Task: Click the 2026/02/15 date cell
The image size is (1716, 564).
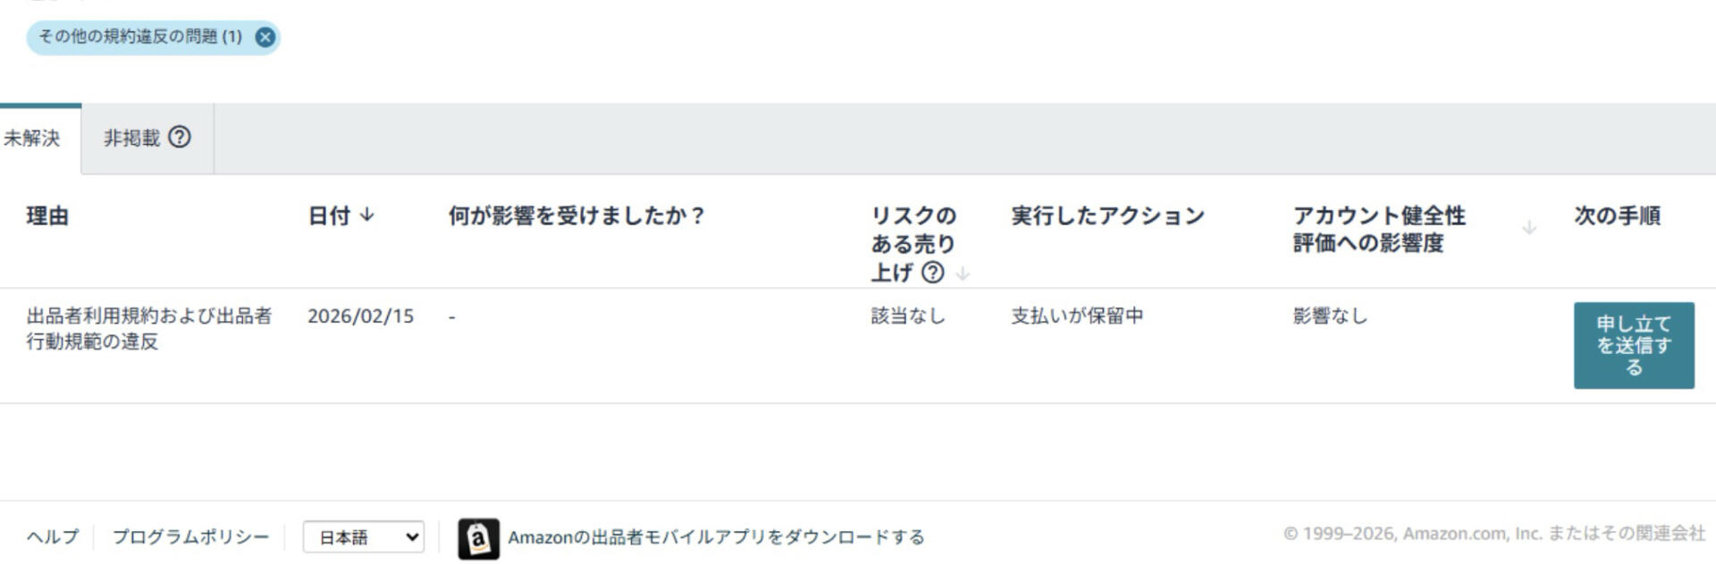Action: click(x=360, y=316)
